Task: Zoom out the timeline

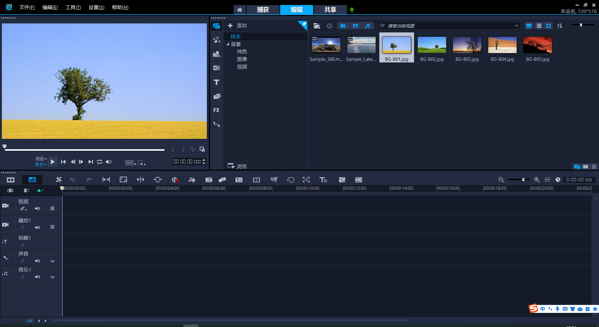Action: point(501,180)
